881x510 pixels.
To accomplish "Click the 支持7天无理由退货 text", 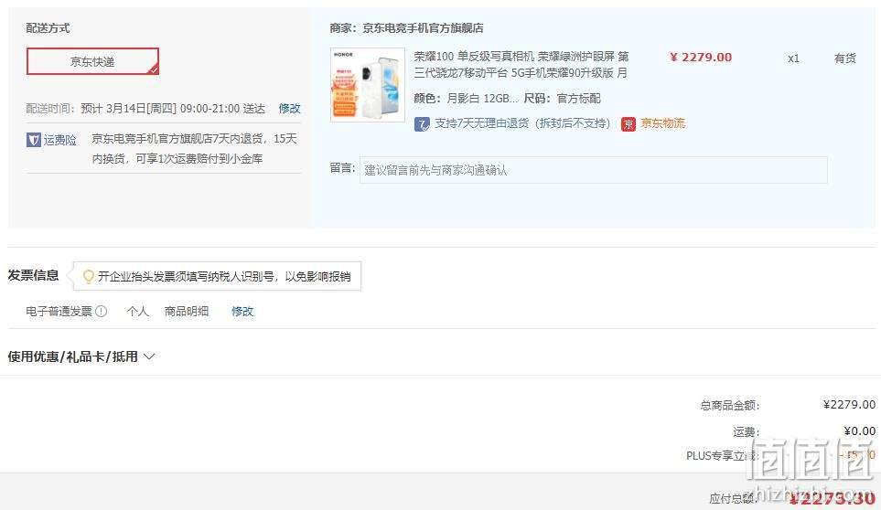I will pyautogui.click(x=522, y=123).
